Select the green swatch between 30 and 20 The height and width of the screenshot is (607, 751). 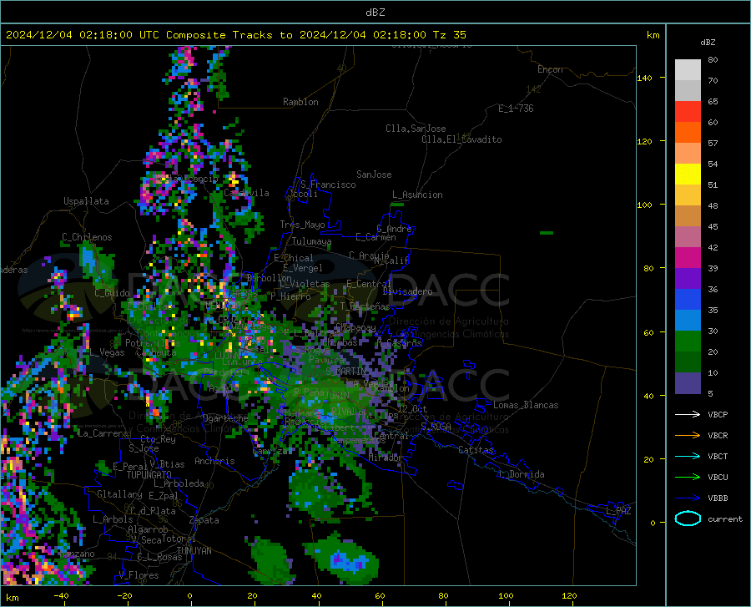[688, 341]
